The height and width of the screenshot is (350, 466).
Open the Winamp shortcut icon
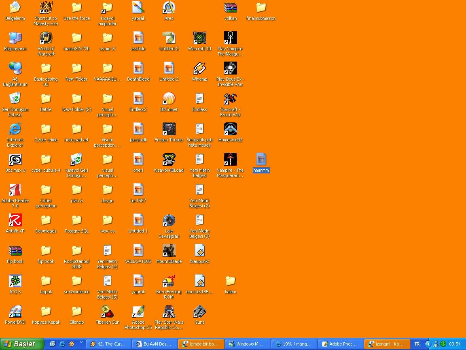click(x=199, y=68)
